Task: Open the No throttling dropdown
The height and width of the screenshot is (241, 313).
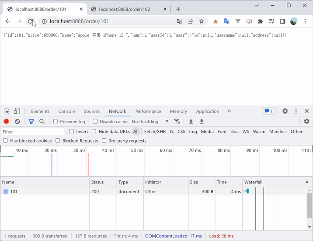Action: (150, 122)
